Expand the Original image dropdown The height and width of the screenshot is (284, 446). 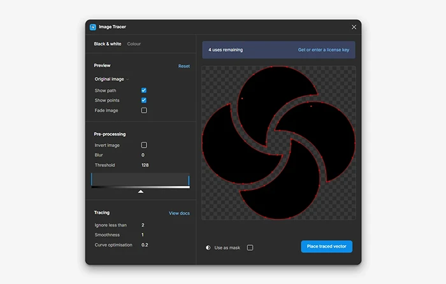(x=111, y=80)
